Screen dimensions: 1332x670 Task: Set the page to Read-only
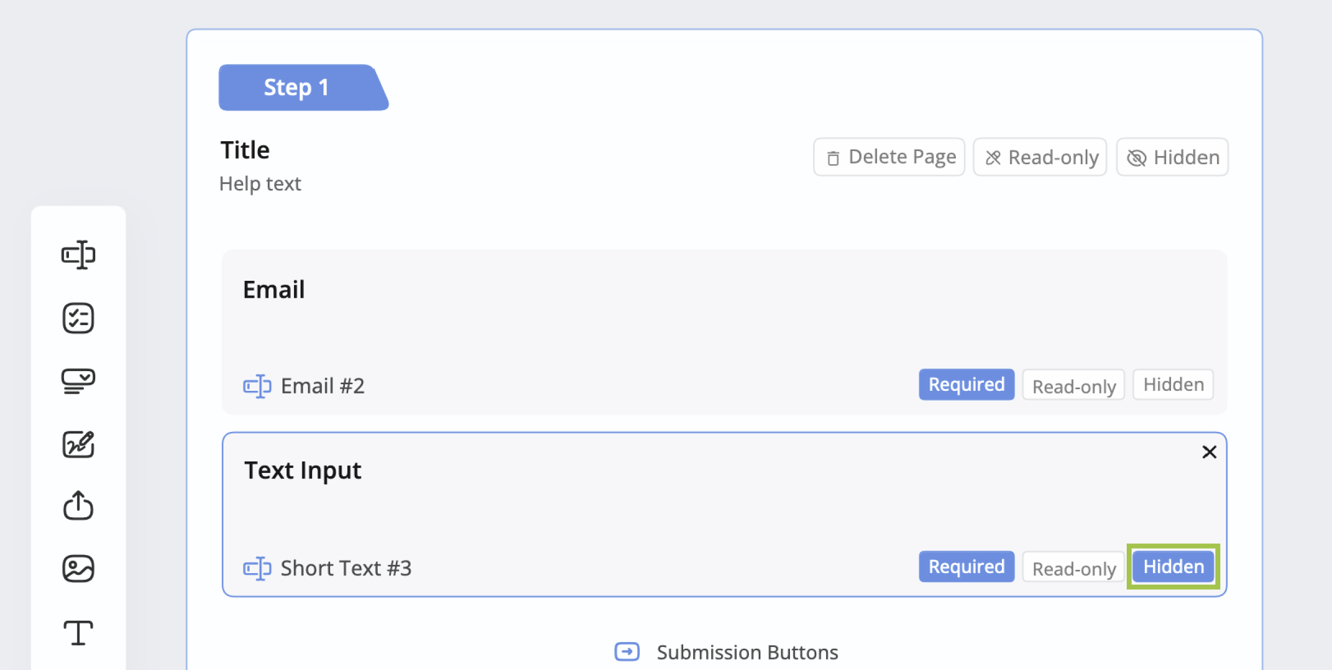(x=1040, y=157)
